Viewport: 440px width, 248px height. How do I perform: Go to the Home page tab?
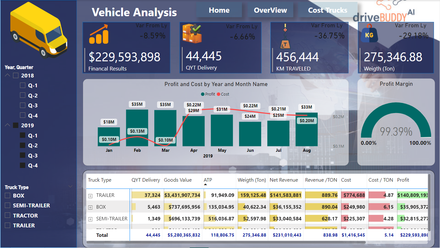[x=219, y=10]
